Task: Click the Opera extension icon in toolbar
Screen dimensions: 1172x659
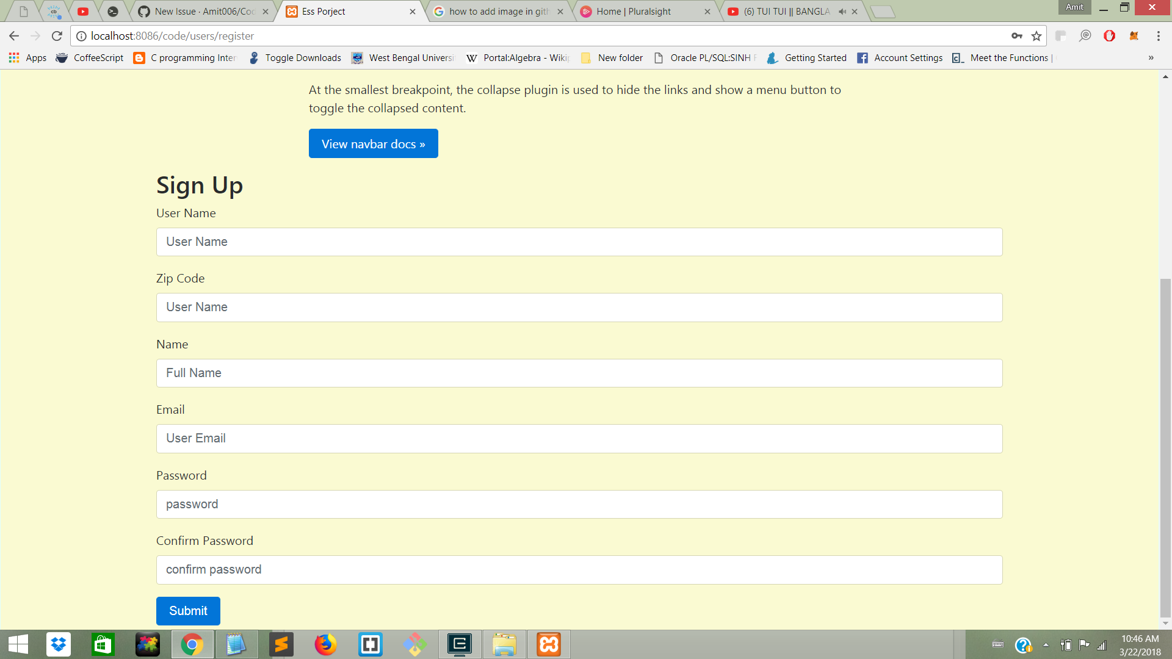Action: pyautogui.click(x=1109, y=36)
